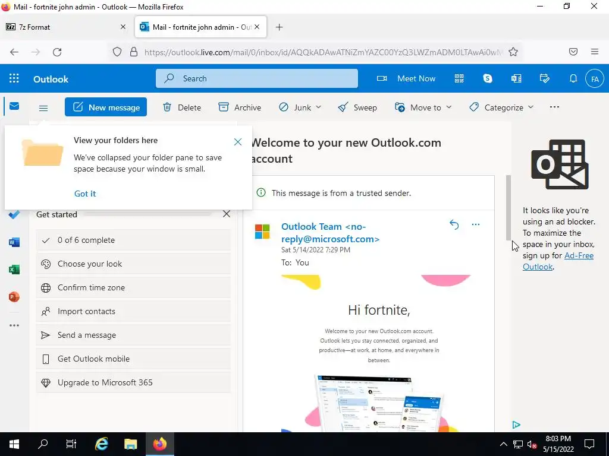
Task: Click the QR code icon in header
Action: 459,79
